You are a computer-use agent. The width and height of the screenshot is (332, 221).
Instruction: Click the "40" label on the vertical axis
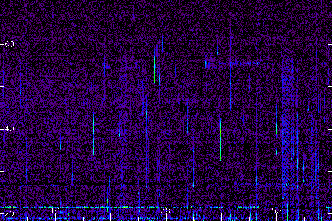coord(9,129)
